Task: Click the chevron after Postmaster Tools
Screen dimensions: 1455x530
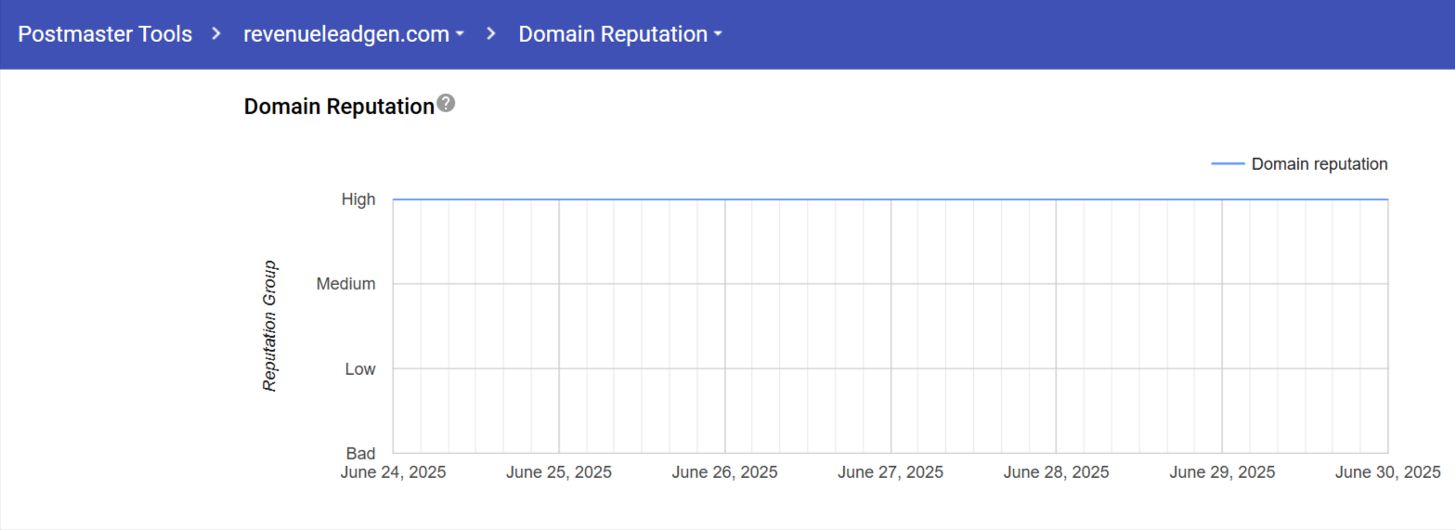Action: 216,34
